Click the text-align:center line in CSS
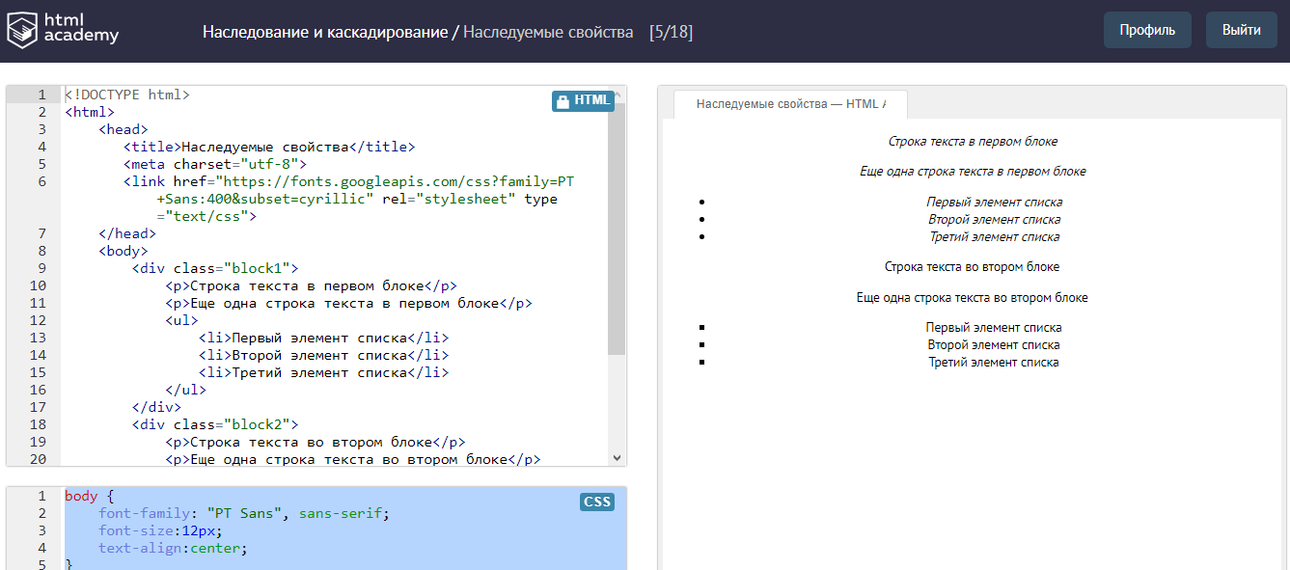This screenshot has width=1290, height=570. (x=173, y=548)
